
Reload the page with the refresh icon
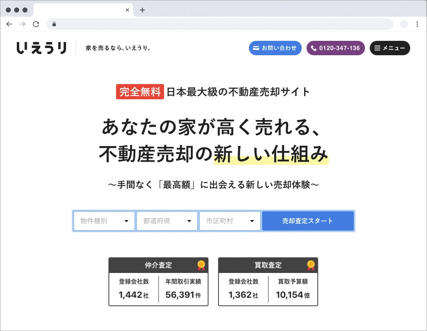pyautogui.click(x=36, y=24)
